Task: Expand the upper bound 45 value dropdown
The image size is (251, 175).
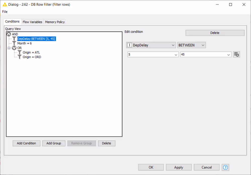Action: [228, 54]
